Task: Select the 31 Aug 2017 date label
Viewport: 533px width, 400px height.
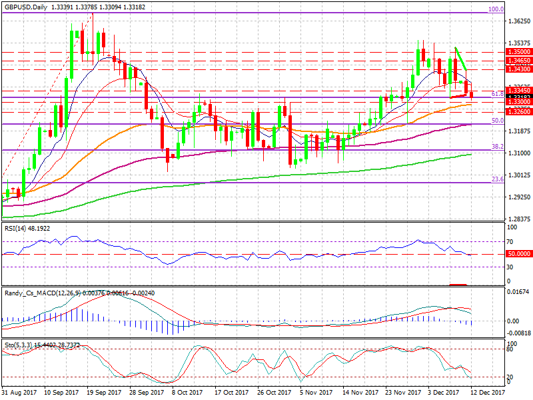Action: tap(19, 392)
